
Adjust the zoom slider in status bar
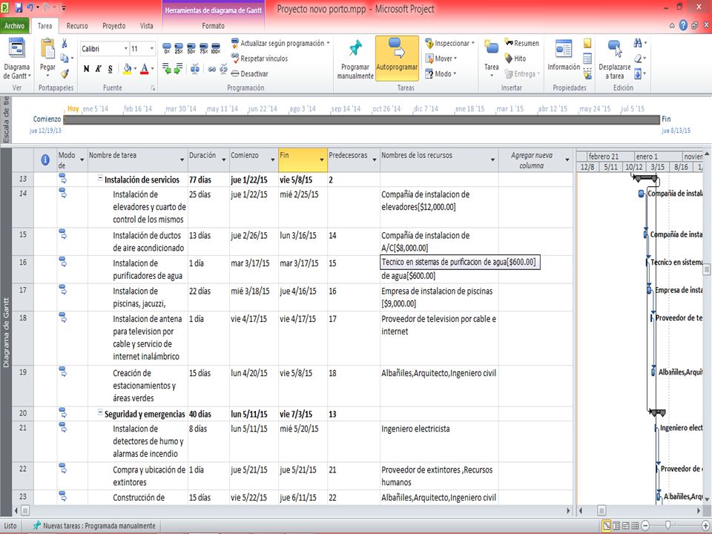pyautogui.click(x=667, y=525)
